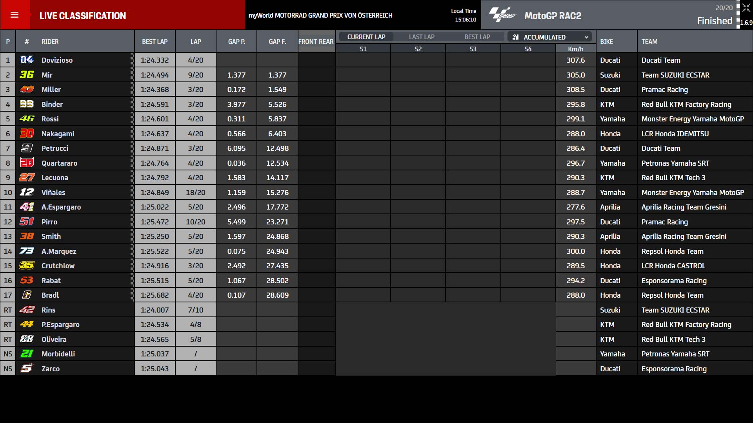This screenshot has width=753, height=423.
Task: Click Oliveira's number 88 badge
Action: (x=27, y=339)
